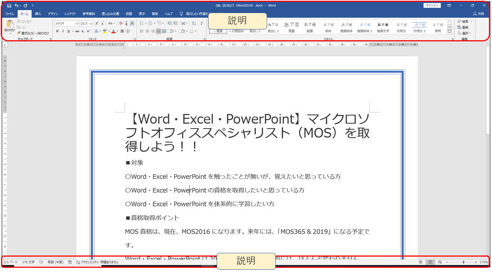Toggle Italic formatting (I)
This screenshot has height=273, width=492.
[63, 31]
